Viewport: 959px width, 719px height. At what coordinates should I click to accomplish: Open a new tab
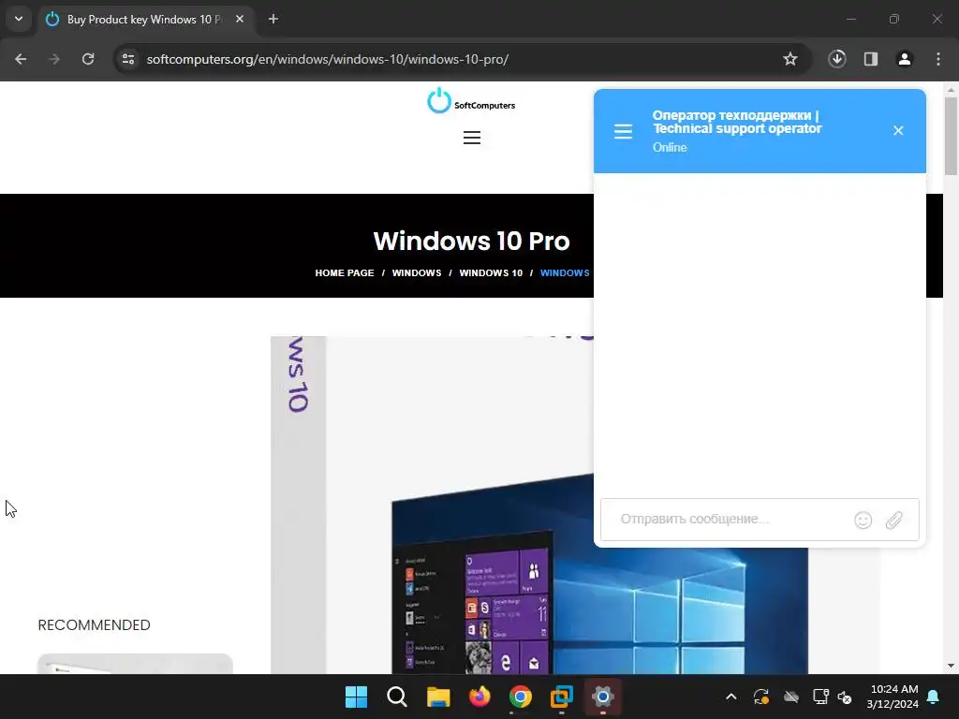pyautogui.click(x=273, y=19)
